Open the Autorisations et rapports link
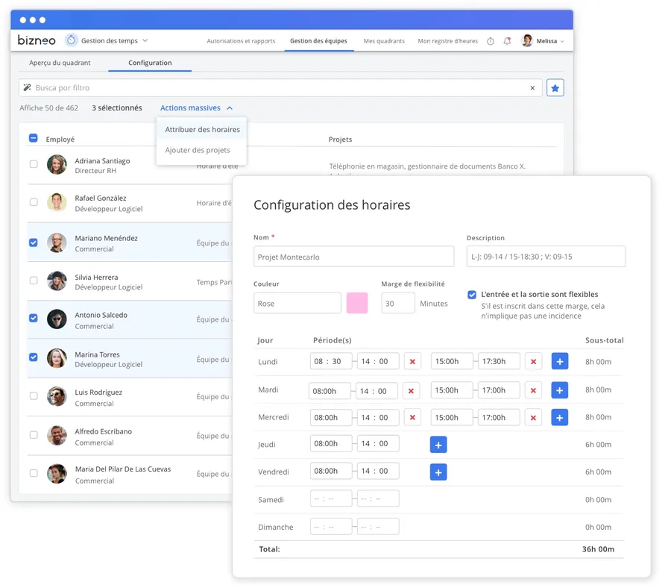The height and width of the screenshot is (588, 671). point(241,41)
